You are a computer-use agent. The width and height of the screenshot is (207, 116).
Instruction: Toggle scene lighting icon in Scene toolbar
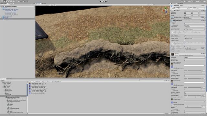(x=49, y=5)
